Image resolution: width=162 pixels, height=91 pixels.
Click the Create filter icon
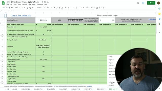(x=99, y=8)
